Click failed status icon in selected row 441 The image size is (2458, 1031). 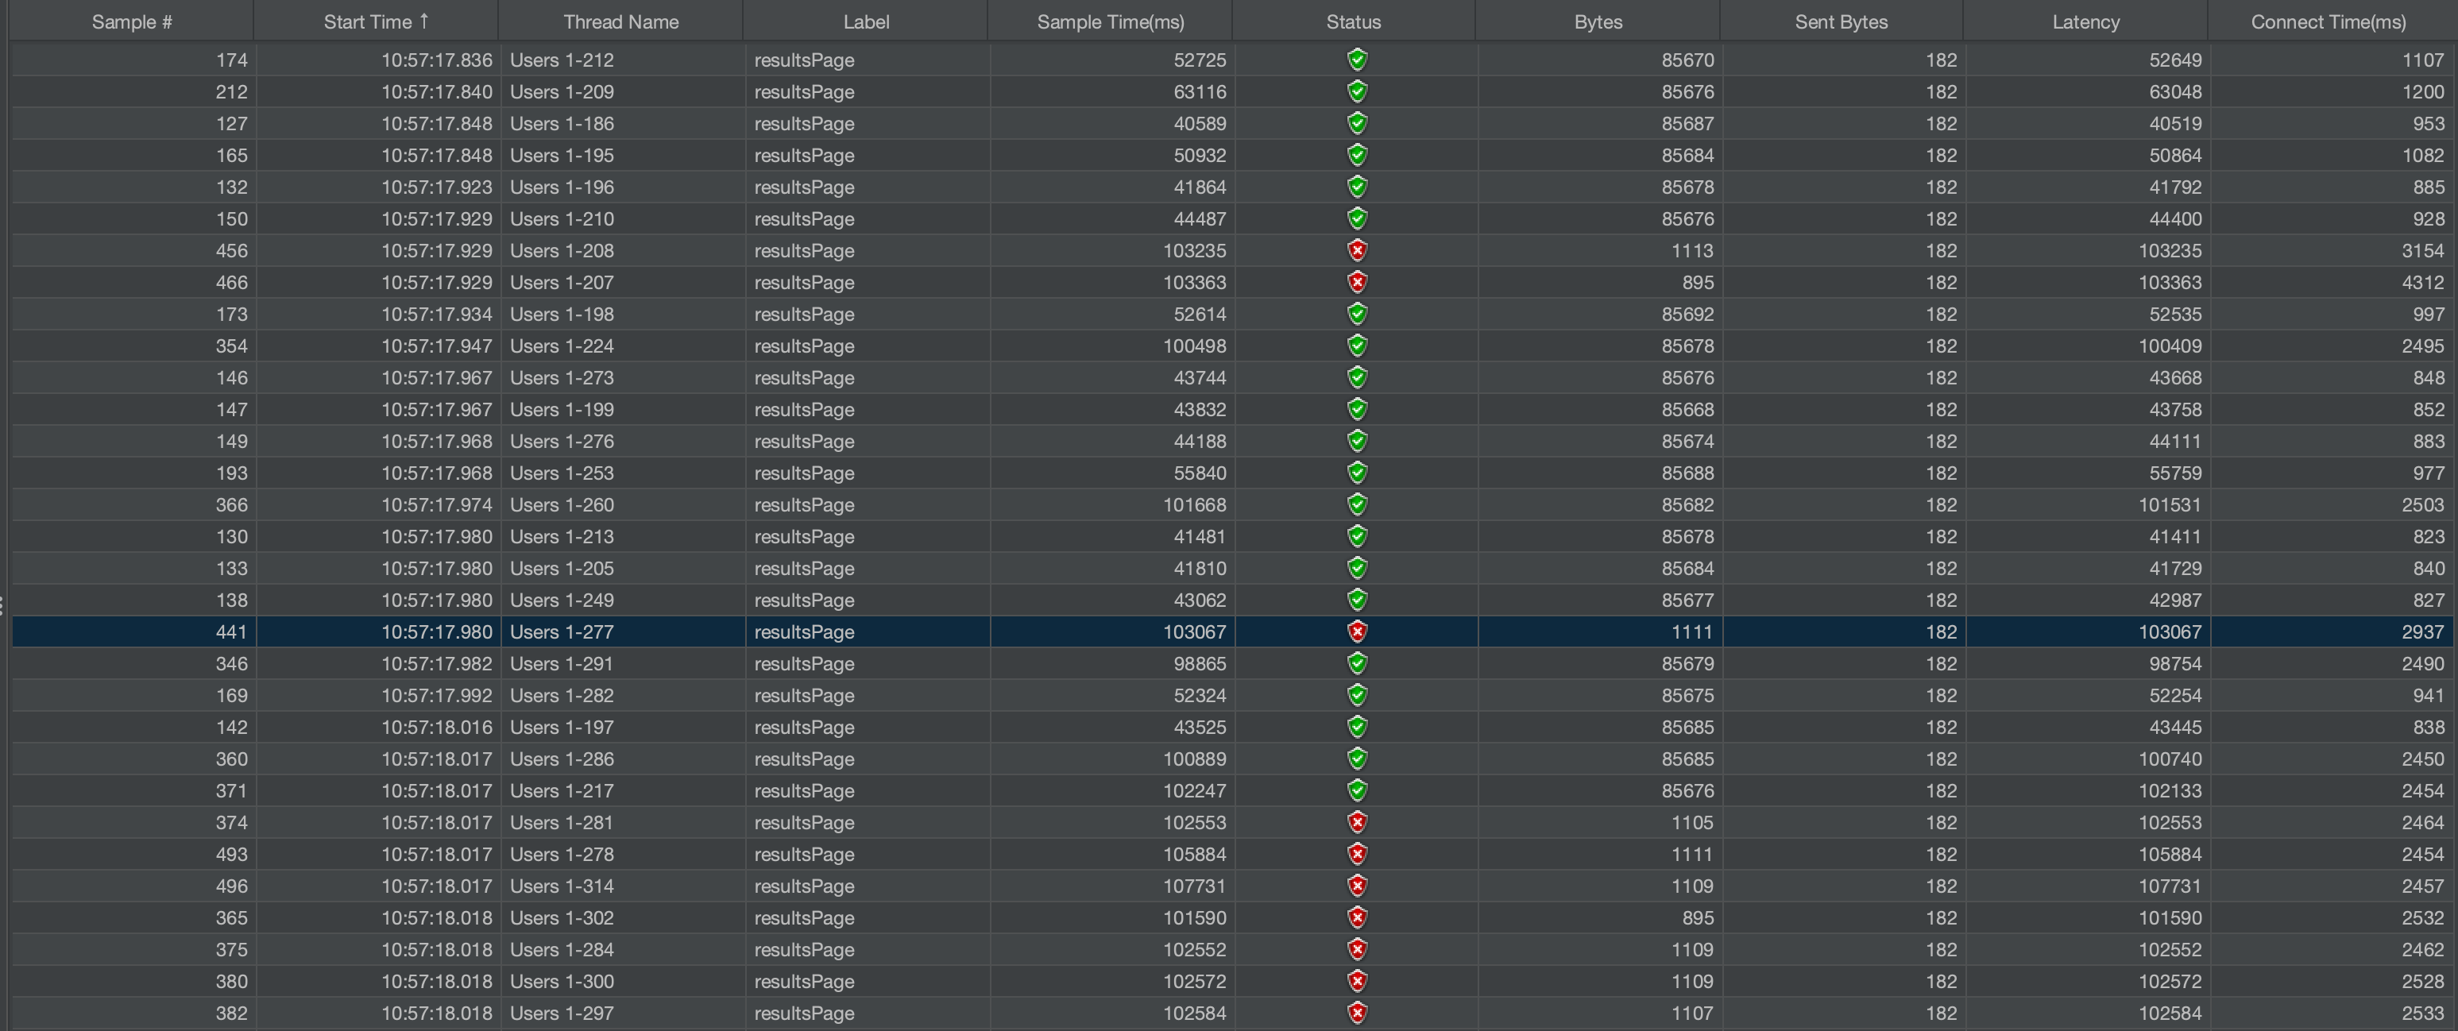click(x=1357, y=631)
